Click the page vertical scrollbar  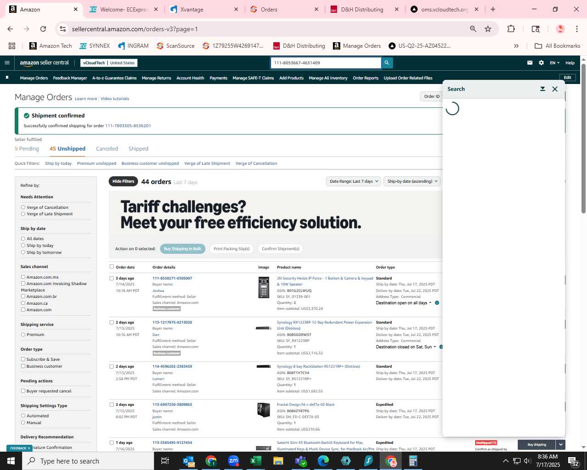[584, 138]
